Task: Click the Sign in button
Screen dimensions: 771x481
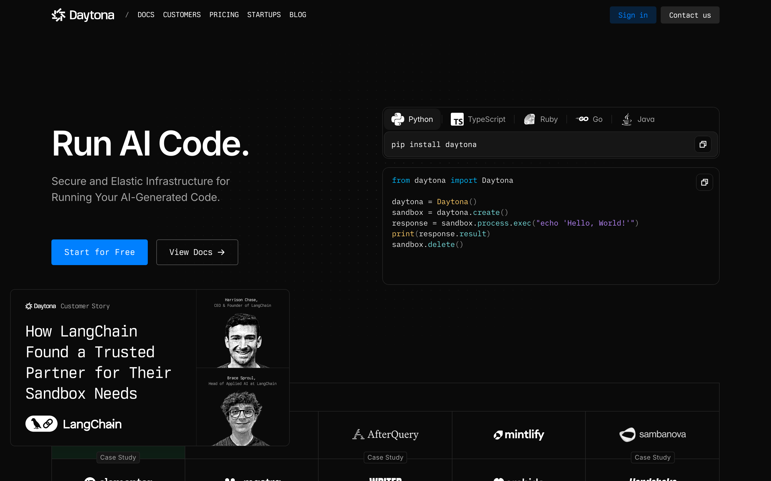Action: [633, 15]
